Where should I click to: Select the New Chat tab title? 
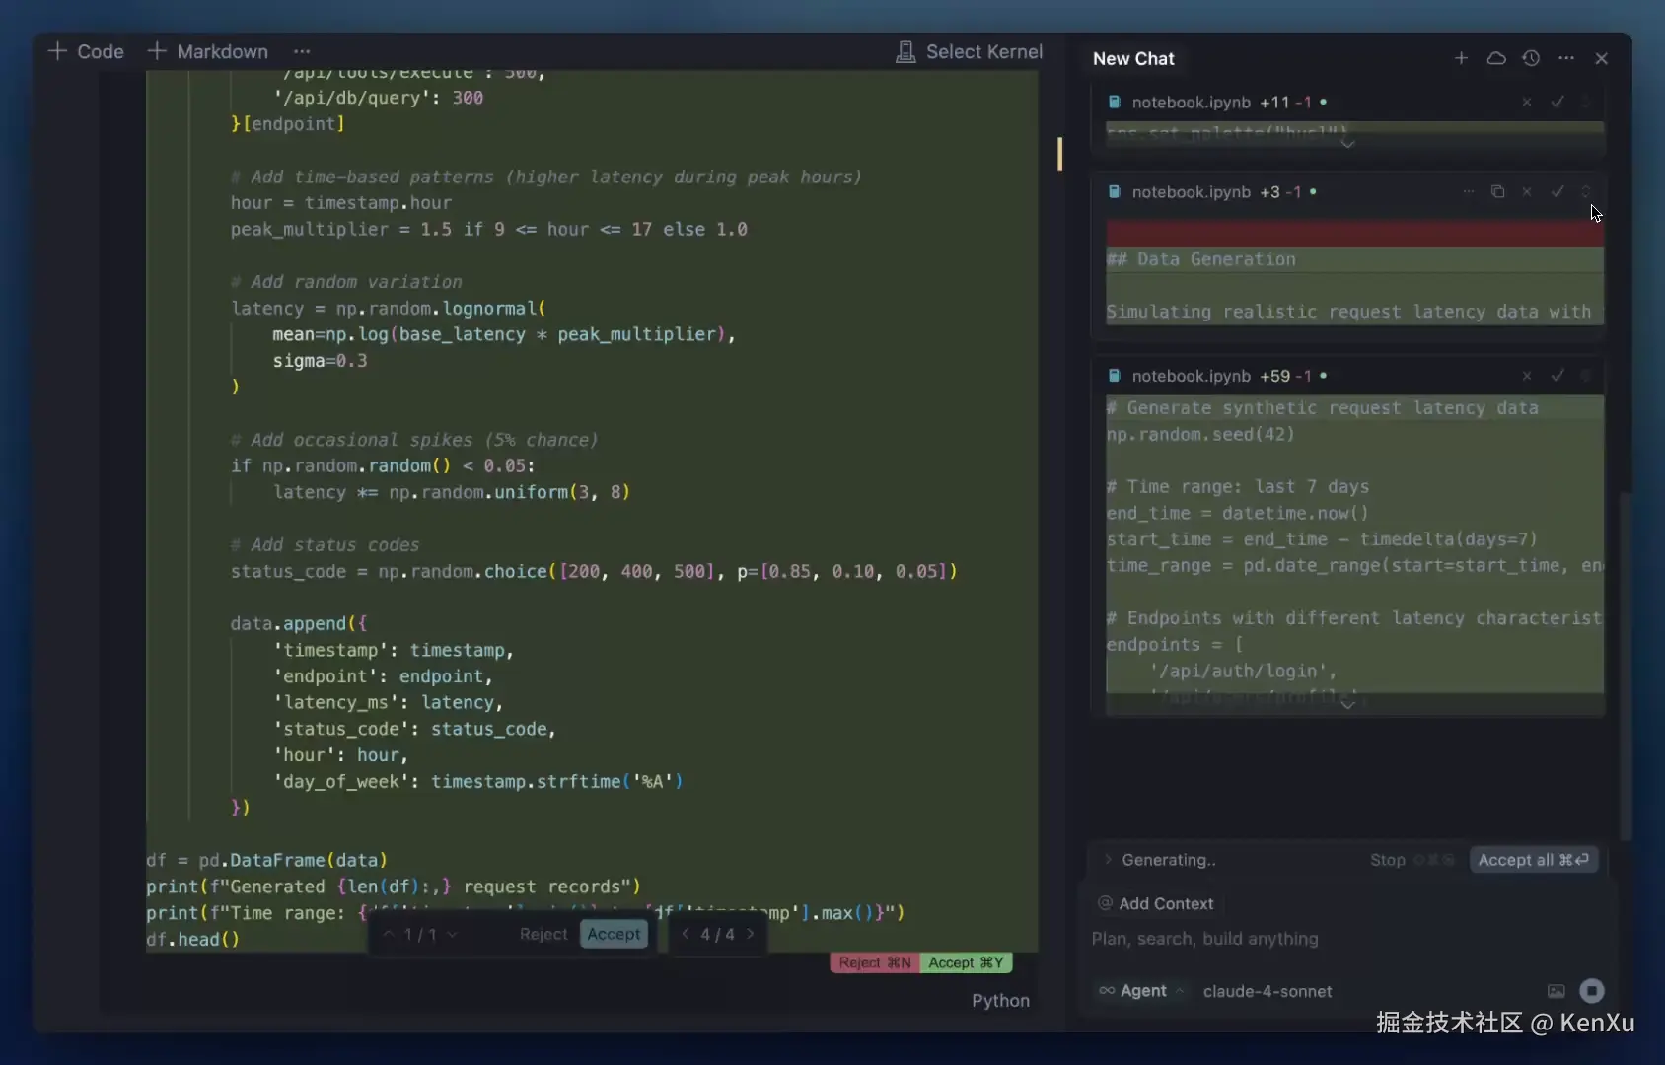click(1133, 58)
